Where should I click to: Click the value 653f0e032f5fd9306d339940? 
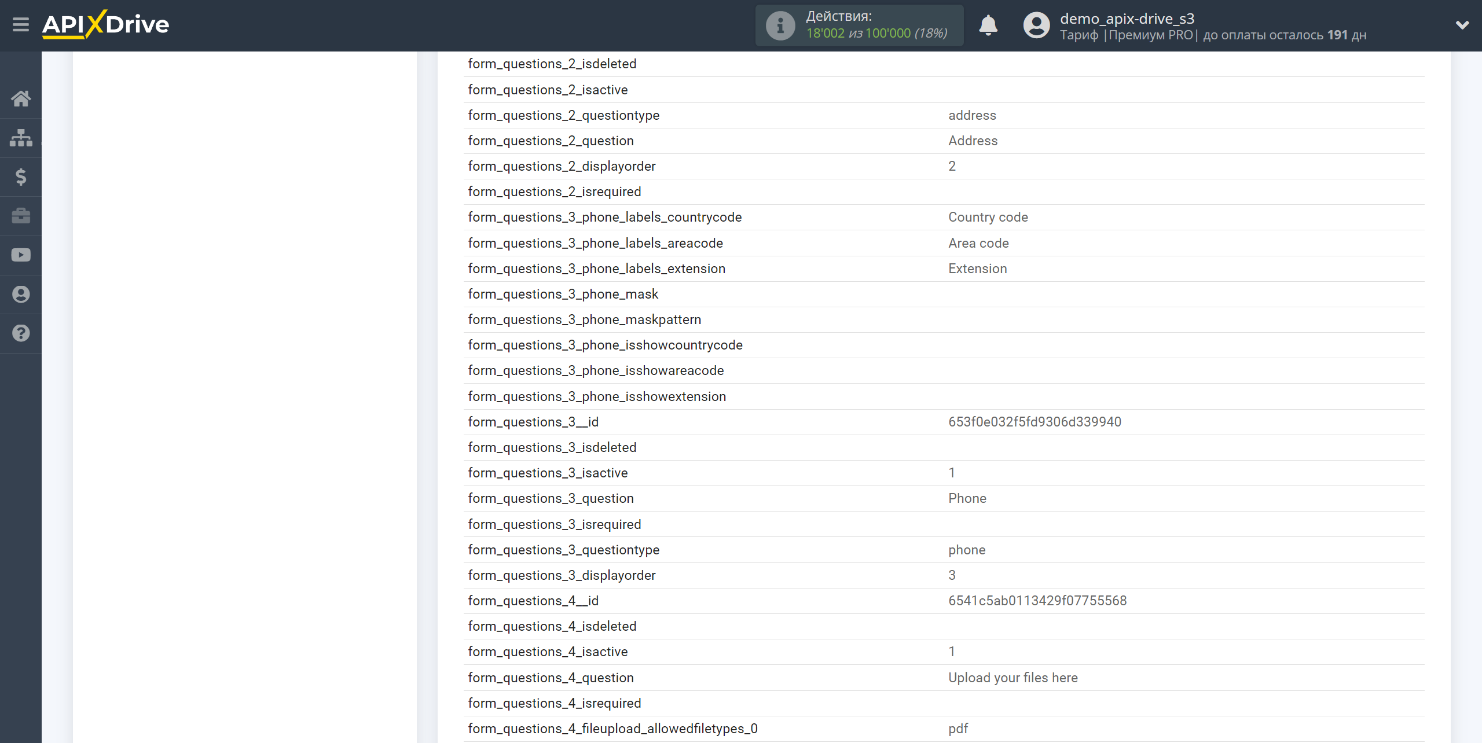coord(1035,422)
